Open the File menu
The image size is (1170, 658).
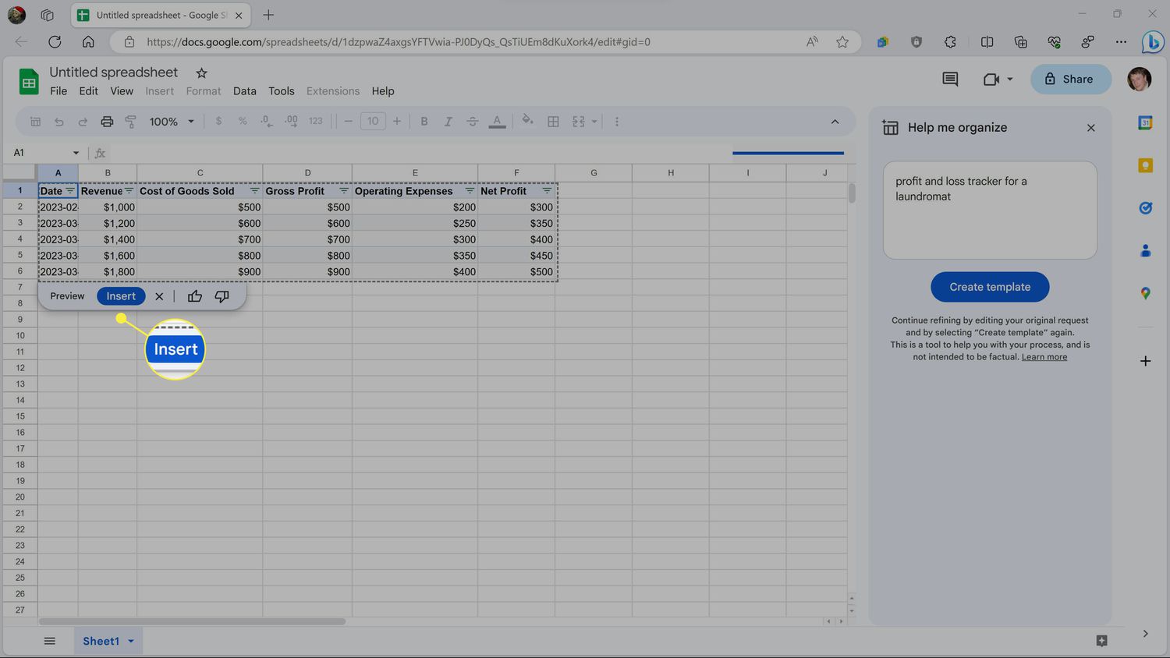click(x=58, y=91)
